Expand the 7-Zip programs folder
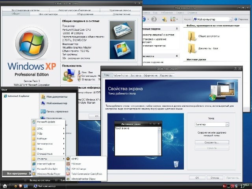Viewport: 252px width, 189px height. tap(48, 133)
